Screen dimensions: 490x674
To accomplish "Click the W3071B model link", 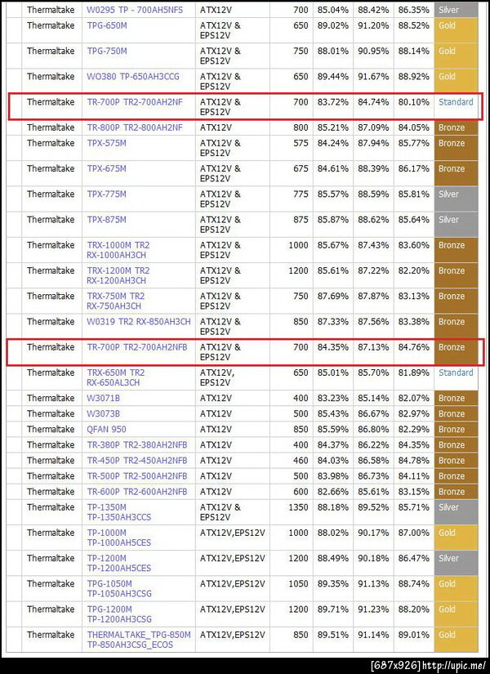I will point(104,398).
